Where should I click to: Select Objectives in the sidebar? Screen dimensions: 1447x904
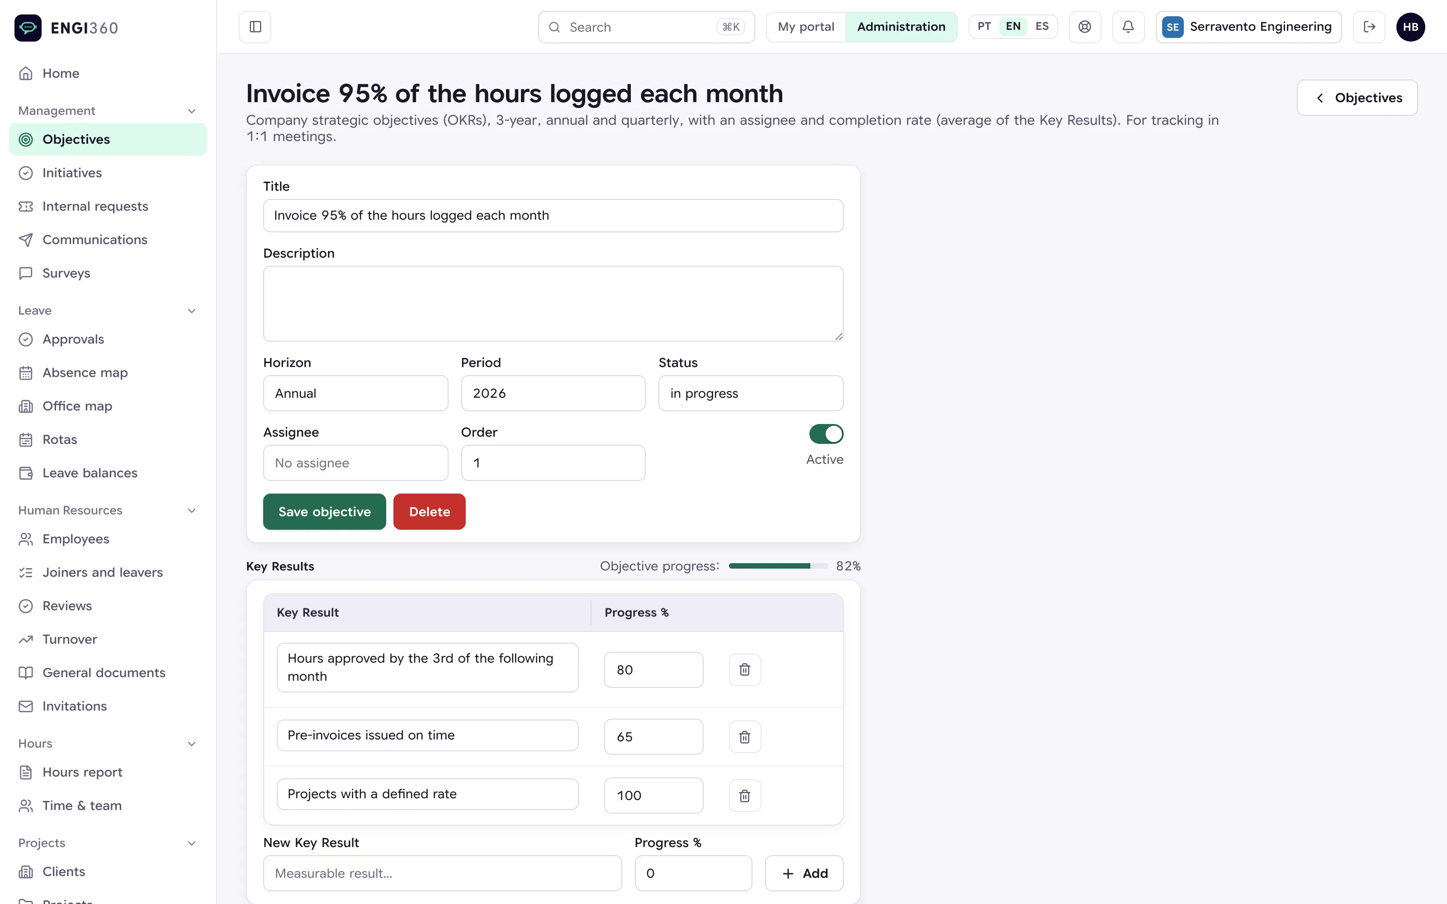tap(108, 139)
